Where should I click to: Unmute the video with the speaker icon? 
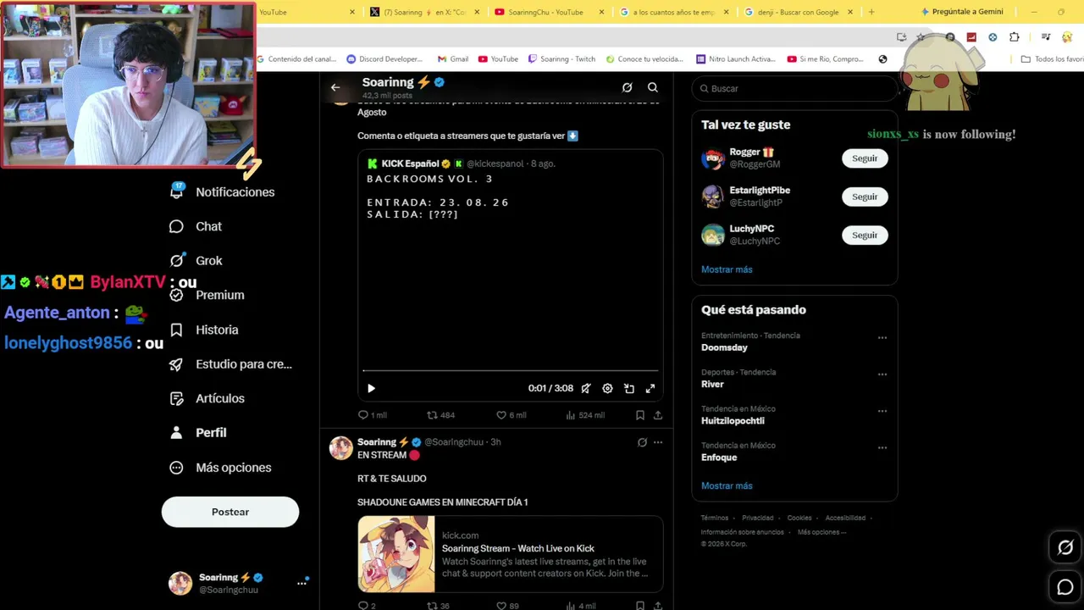(586, 388)
